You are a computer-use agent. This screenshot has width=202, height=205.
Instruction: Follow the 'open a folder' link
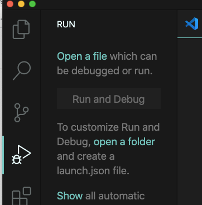pos(124,142)
